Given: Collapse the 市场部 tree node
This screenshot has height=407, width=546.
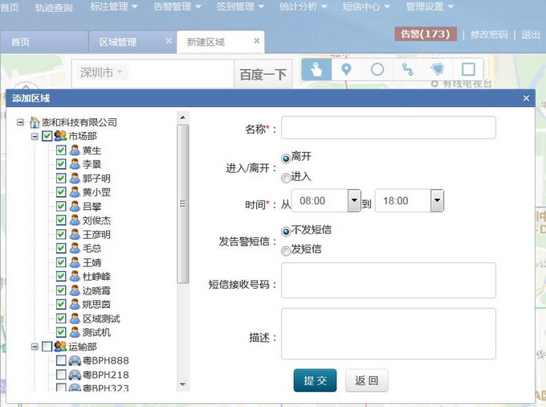Looking at the screenshot, I should point(34,137).
